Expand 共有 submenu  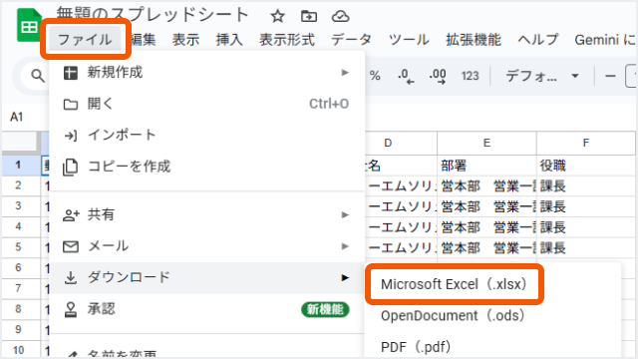coord(206,214)
